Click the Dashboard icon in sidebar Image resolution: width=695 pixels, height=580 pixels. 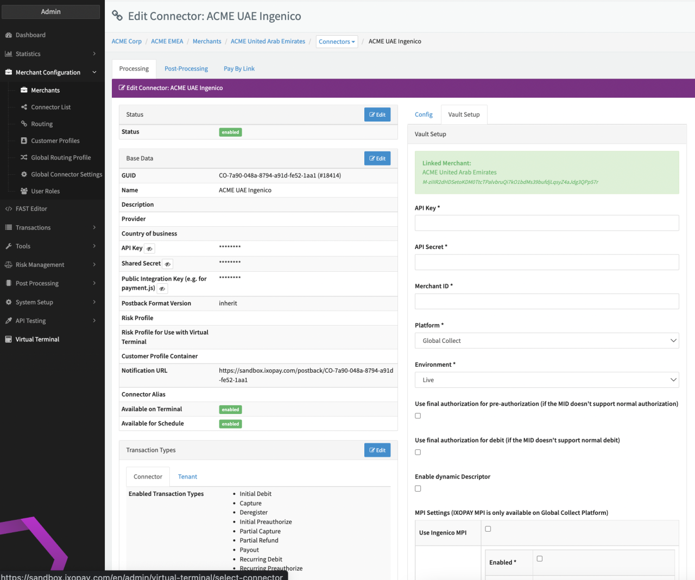(x=9, y=35)
